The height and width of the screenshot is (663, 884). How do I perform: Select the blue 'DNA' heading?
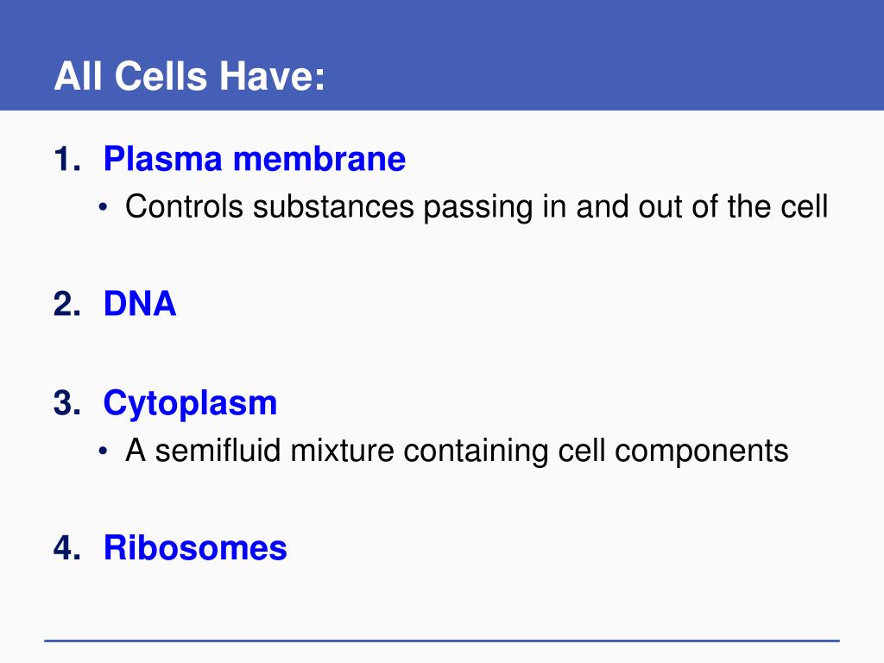click(140, 304)
